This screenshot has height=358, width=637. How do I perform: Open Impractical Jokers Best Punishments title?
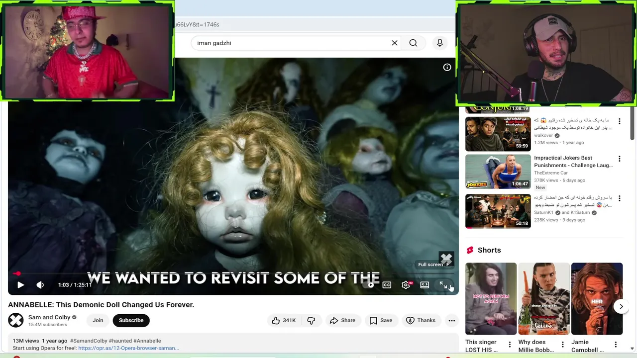(573, 162)
